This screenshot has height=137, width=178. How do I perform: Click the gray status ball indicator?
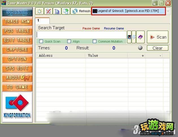(x=140, y=48)
